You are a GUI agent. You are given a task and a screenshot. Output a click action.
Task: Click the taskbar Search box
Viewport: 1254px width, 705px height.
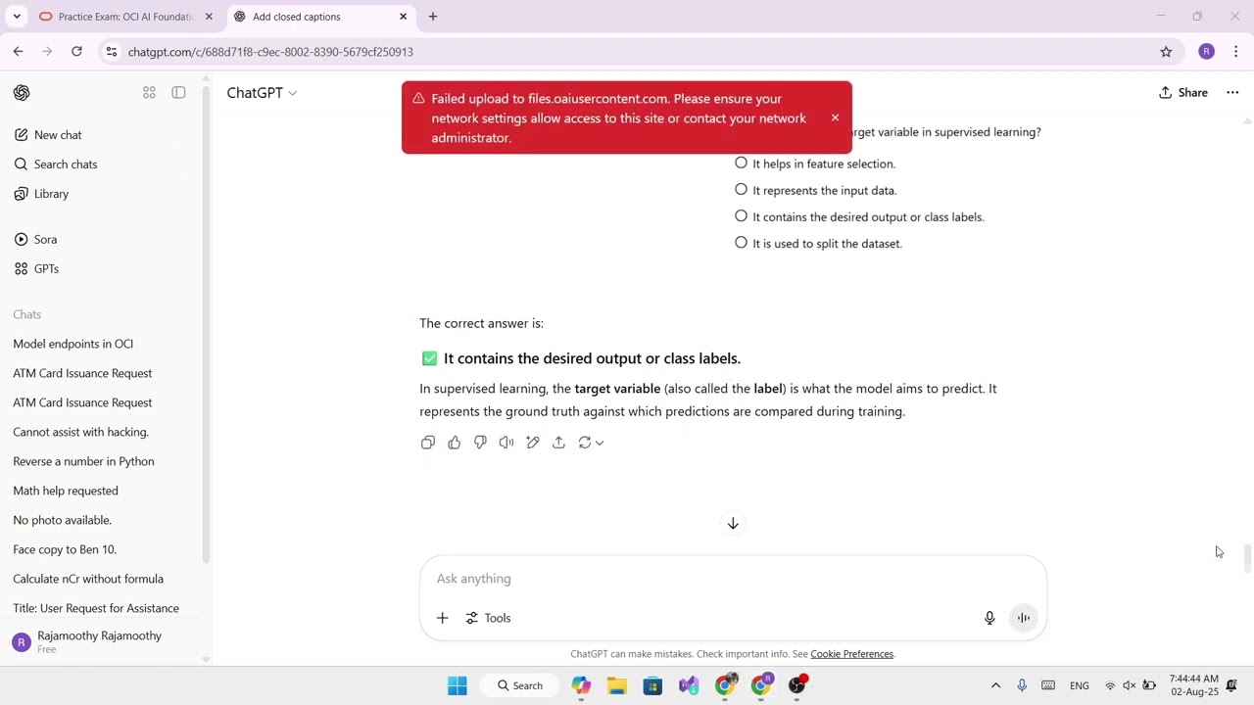tap(520, 685)
